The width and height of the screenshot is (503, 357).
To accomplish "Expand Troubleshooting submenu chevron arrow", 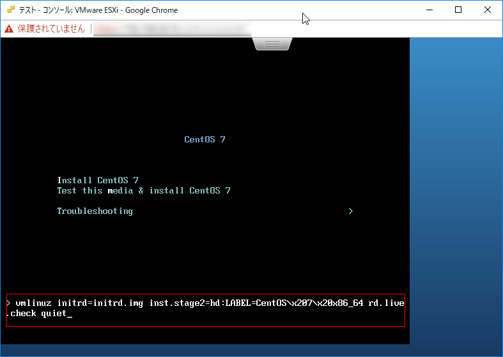I will tap(351, 211).
